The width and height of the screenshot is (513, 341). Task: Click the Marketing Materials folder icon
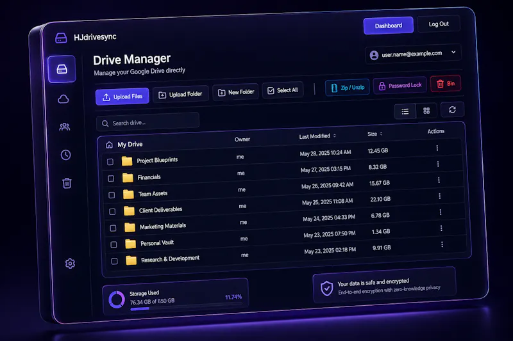point(130,227)
